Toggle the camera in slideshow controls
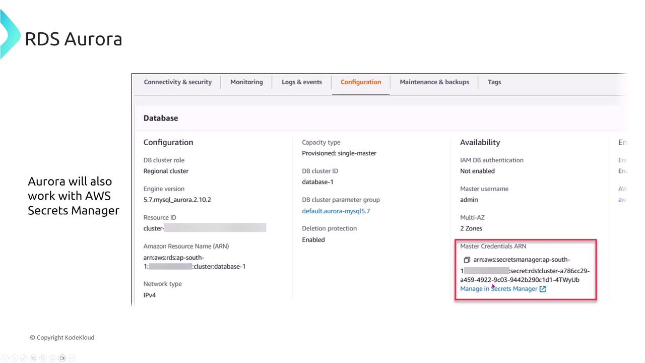This screenshot has width=645, height=363. coord(62,358)
